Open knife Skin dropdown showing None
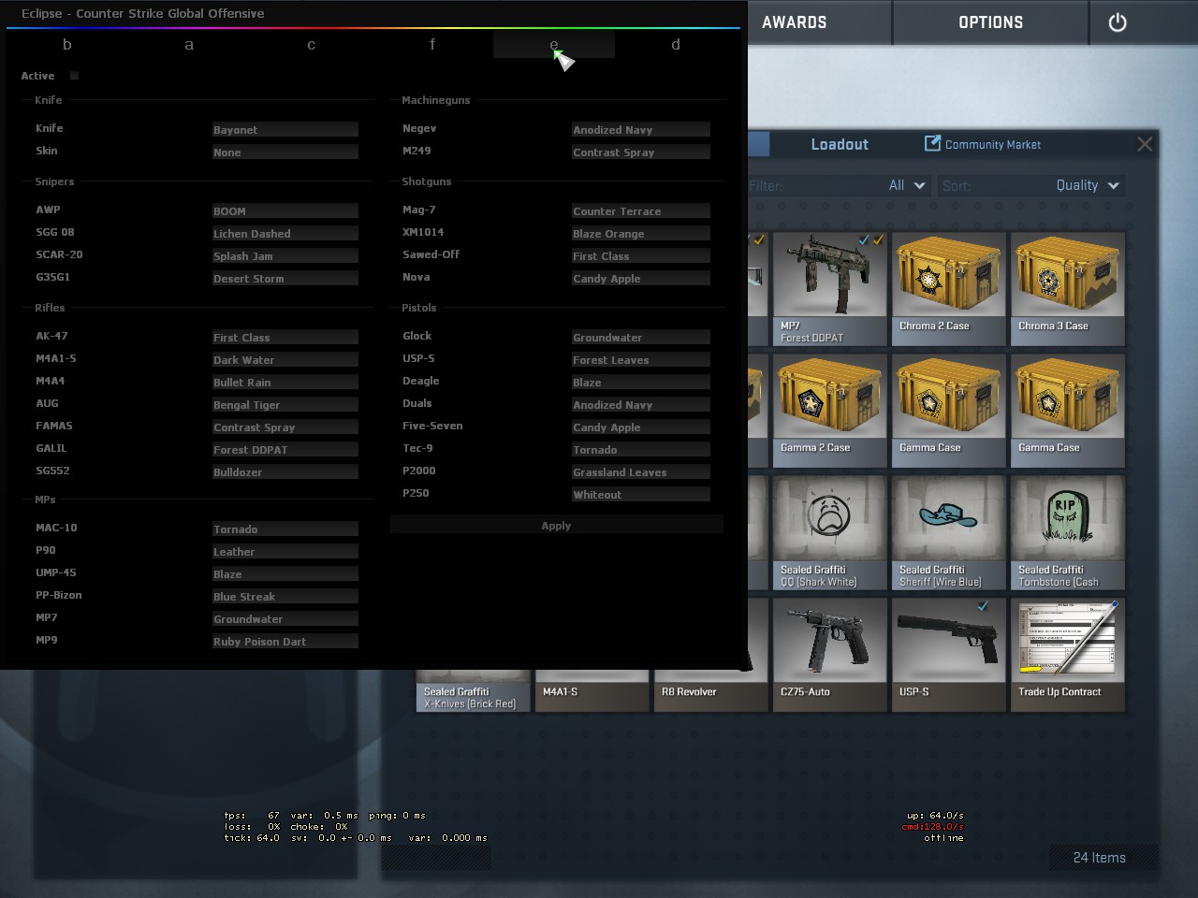The image size is (1198, 898). point(285,152)
